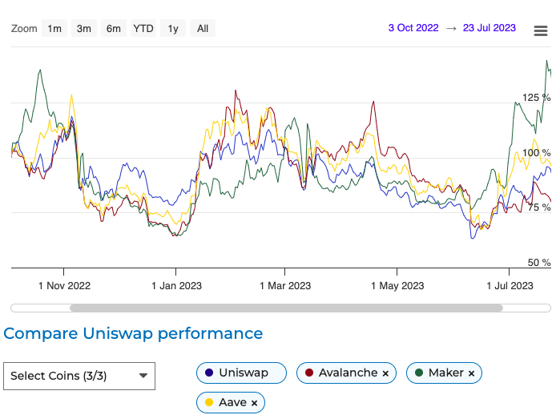Viewport: 556px width, 419px height.
Task: Open the Select Coins dropdown
Action: coord(79,375)
